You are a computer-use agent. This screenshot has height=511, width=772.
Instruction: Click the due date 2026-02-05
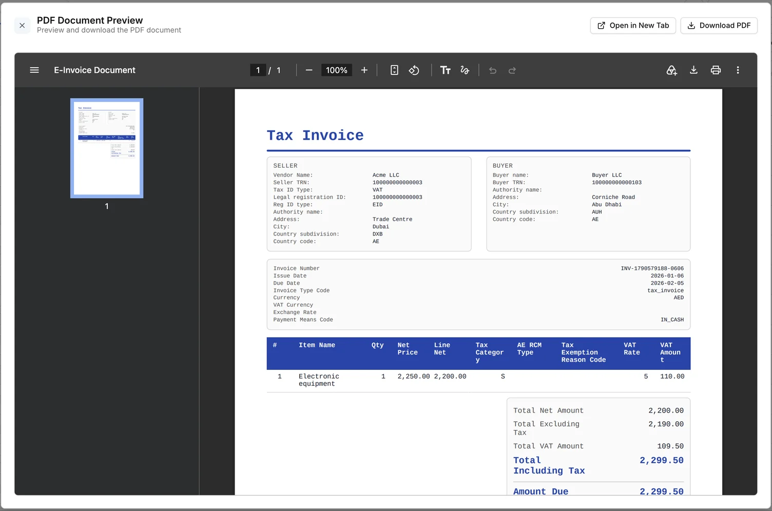(667, 283)
